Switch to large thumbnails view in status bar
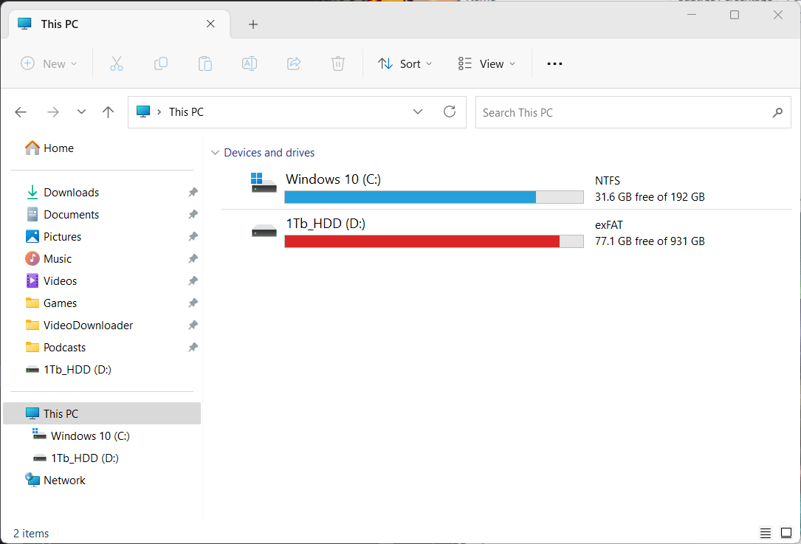The image size is (801, 544). 786,533
